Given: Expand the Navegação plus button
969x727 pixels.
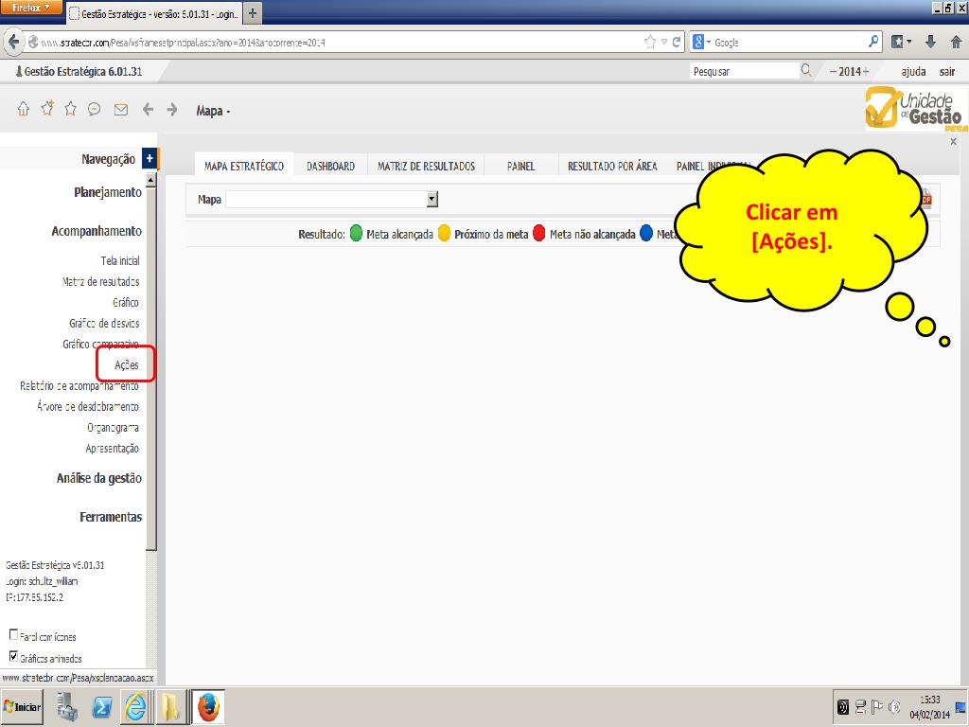Looking at the screenshot, I should (150, 159).
